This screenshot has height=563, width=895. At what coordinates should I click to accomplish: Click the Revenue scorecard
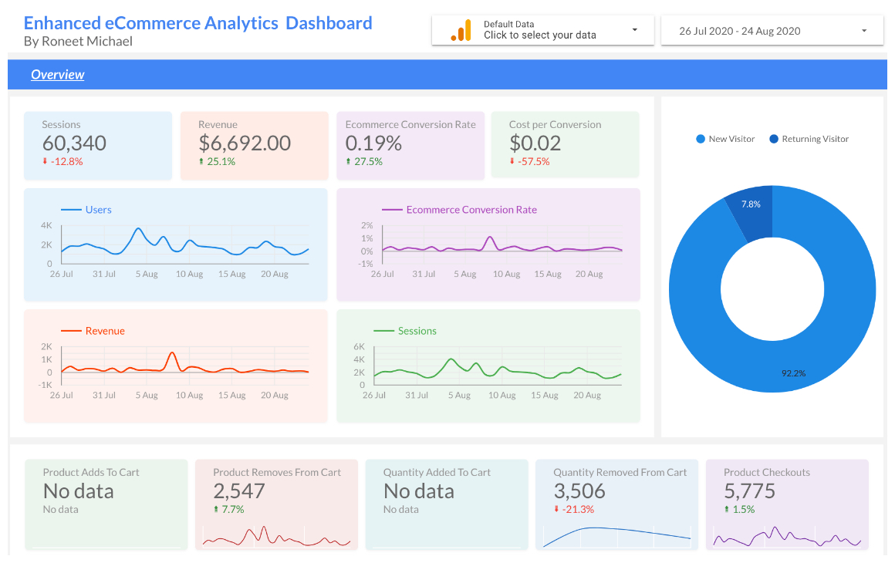254,145
